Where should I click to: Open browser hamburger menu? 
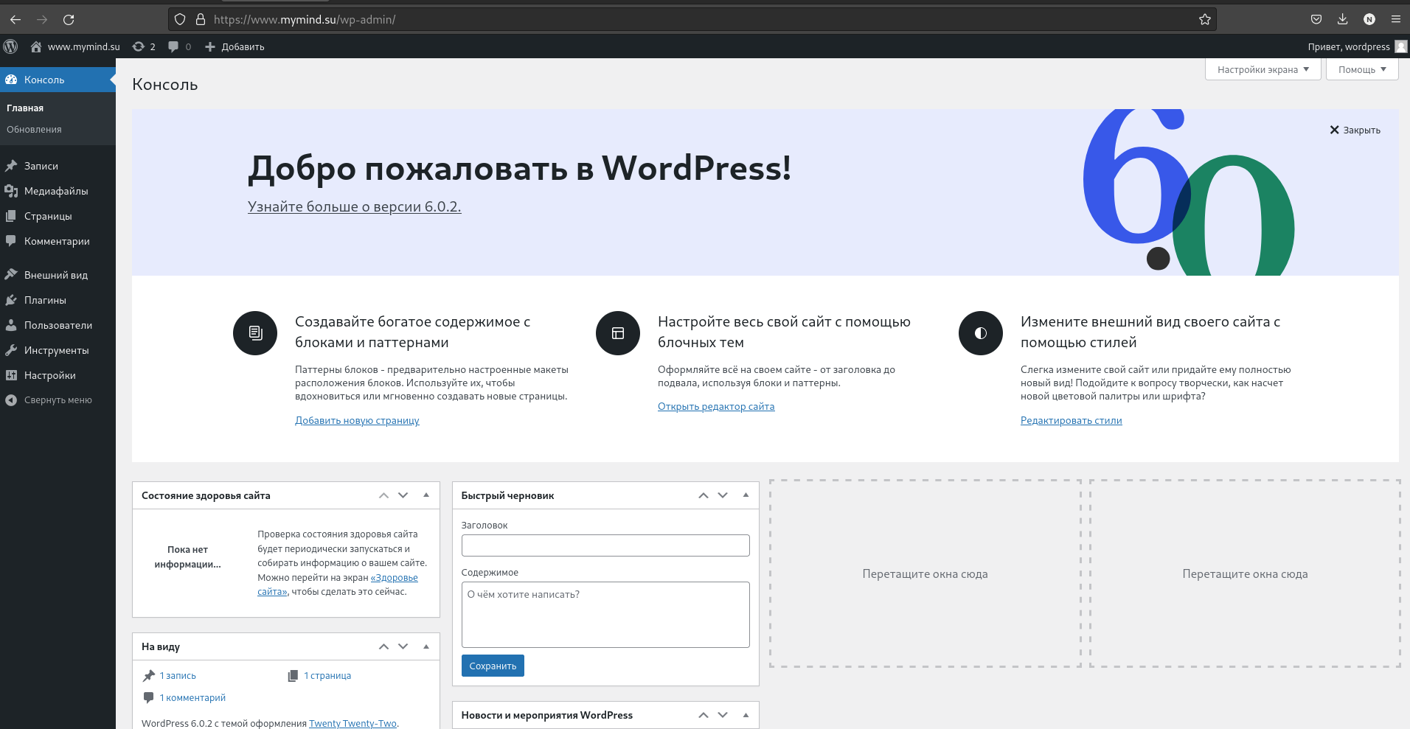click(1395, 19)
